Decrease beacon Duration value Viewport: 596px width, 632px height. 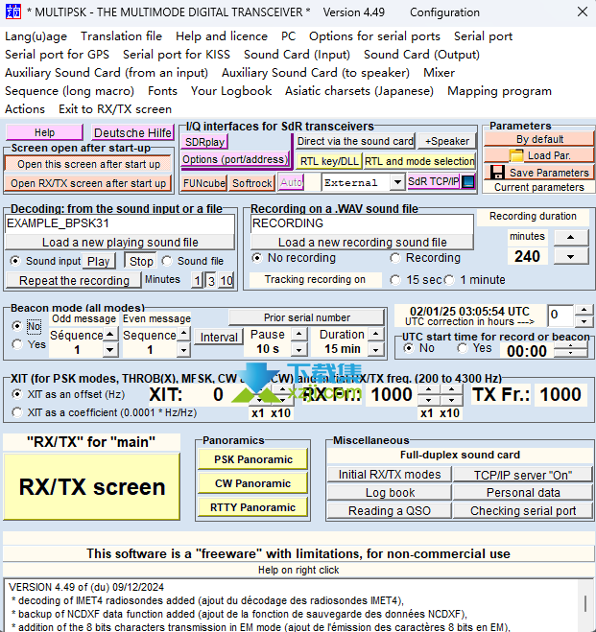click(x=376, y=350)
